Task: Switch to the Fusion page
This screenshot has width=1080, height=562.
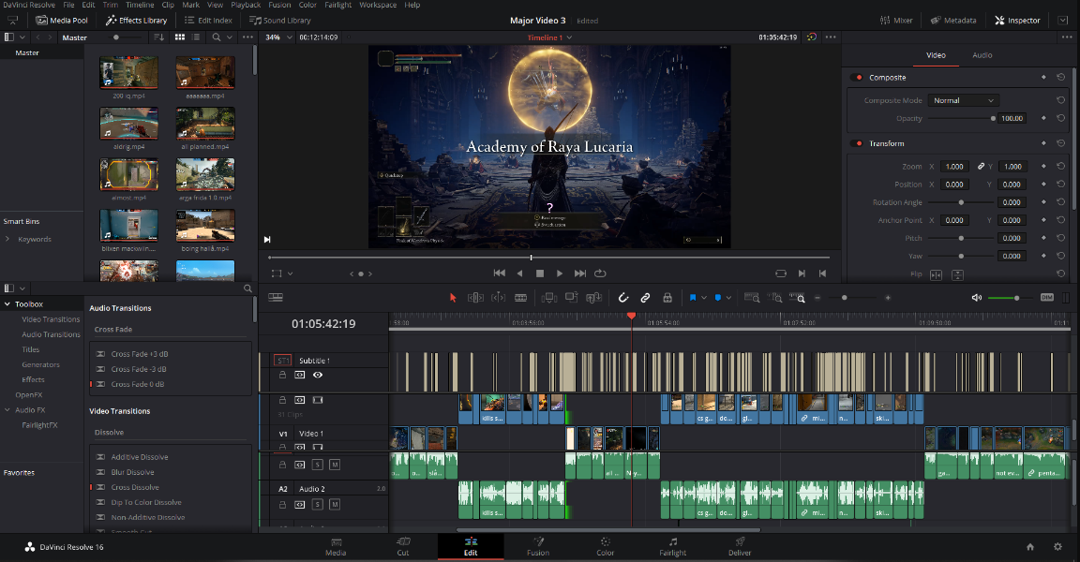Action: pos(538,548)
